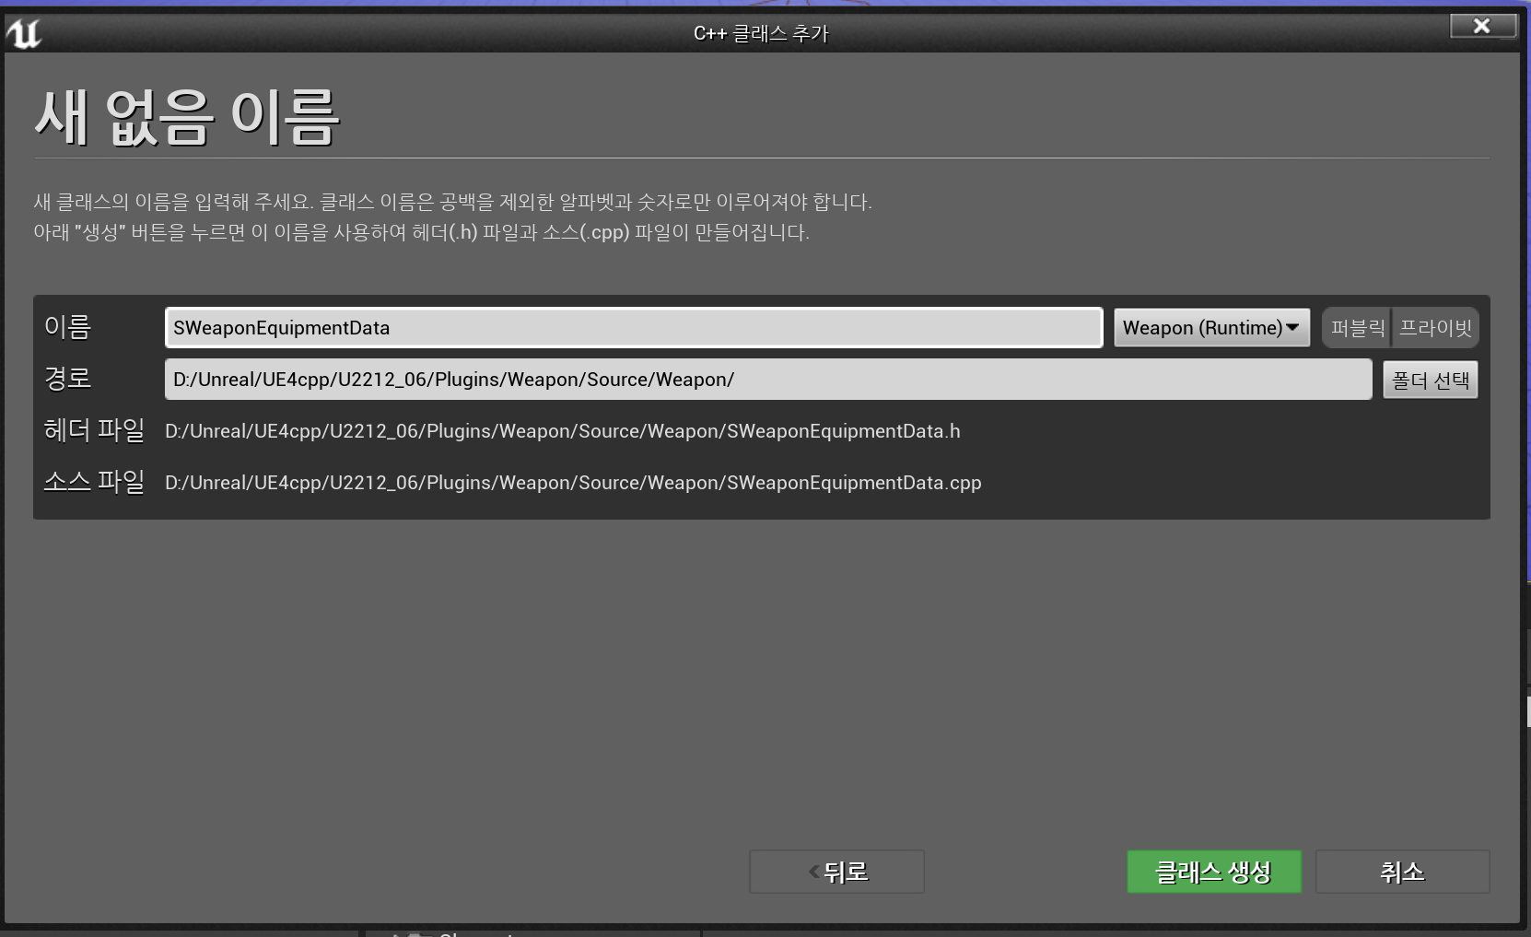Click the source file path ending in SWeaponEquipmentData.cpp
The height and width of the screenshot is (937, 1531).
pos(573,483)
